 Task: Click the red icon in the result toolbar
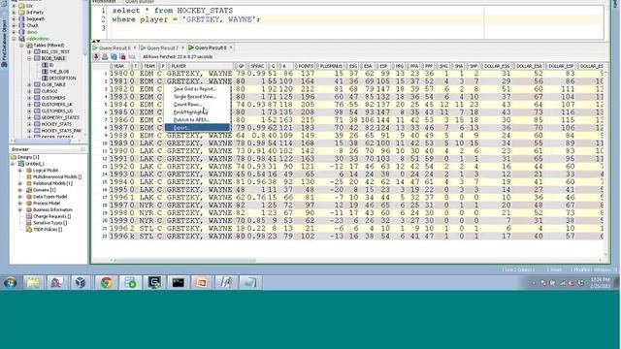point(122,57)
